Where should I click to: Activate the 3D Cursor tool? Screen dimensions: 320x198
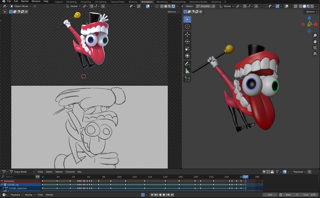click(x=187, y=26)
